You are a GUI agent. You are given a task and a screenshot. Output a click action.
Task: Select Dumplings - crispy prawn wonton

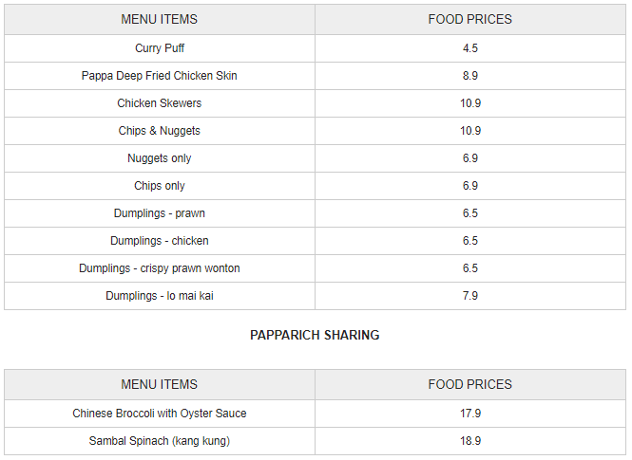point(160,268)
